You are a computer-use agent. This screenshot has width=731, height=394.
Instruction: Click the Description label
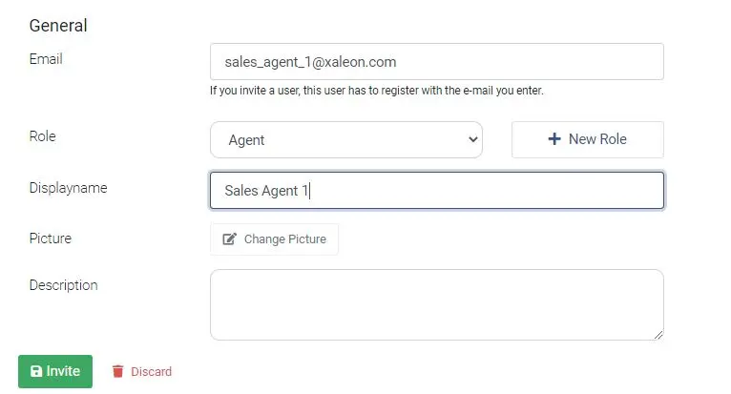click(x=63, y=285)
